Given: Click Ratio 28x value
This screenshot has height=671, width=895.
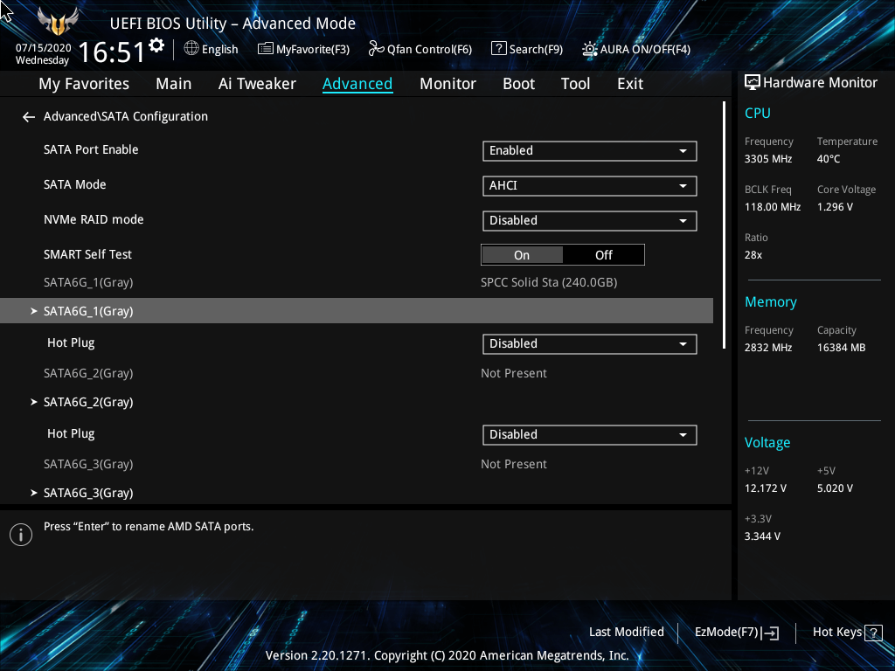Looking at the screenshot, I should [753, 255].
